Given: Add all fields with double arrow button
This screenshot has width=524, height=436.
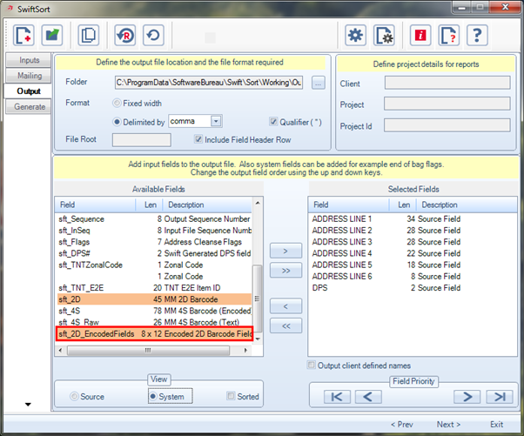Looking at the screenshot, I should (286, 271).
